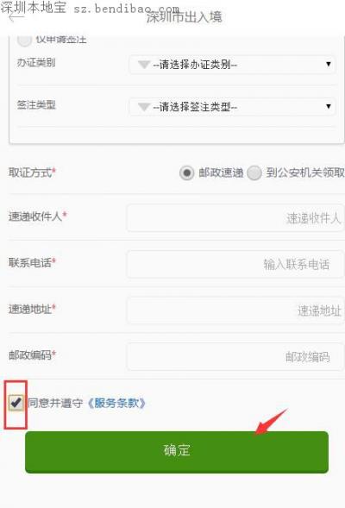This screenshot has width=345, height=508.
Task: Select the 仅申请签注 radio option
Action: click(24, 40)
